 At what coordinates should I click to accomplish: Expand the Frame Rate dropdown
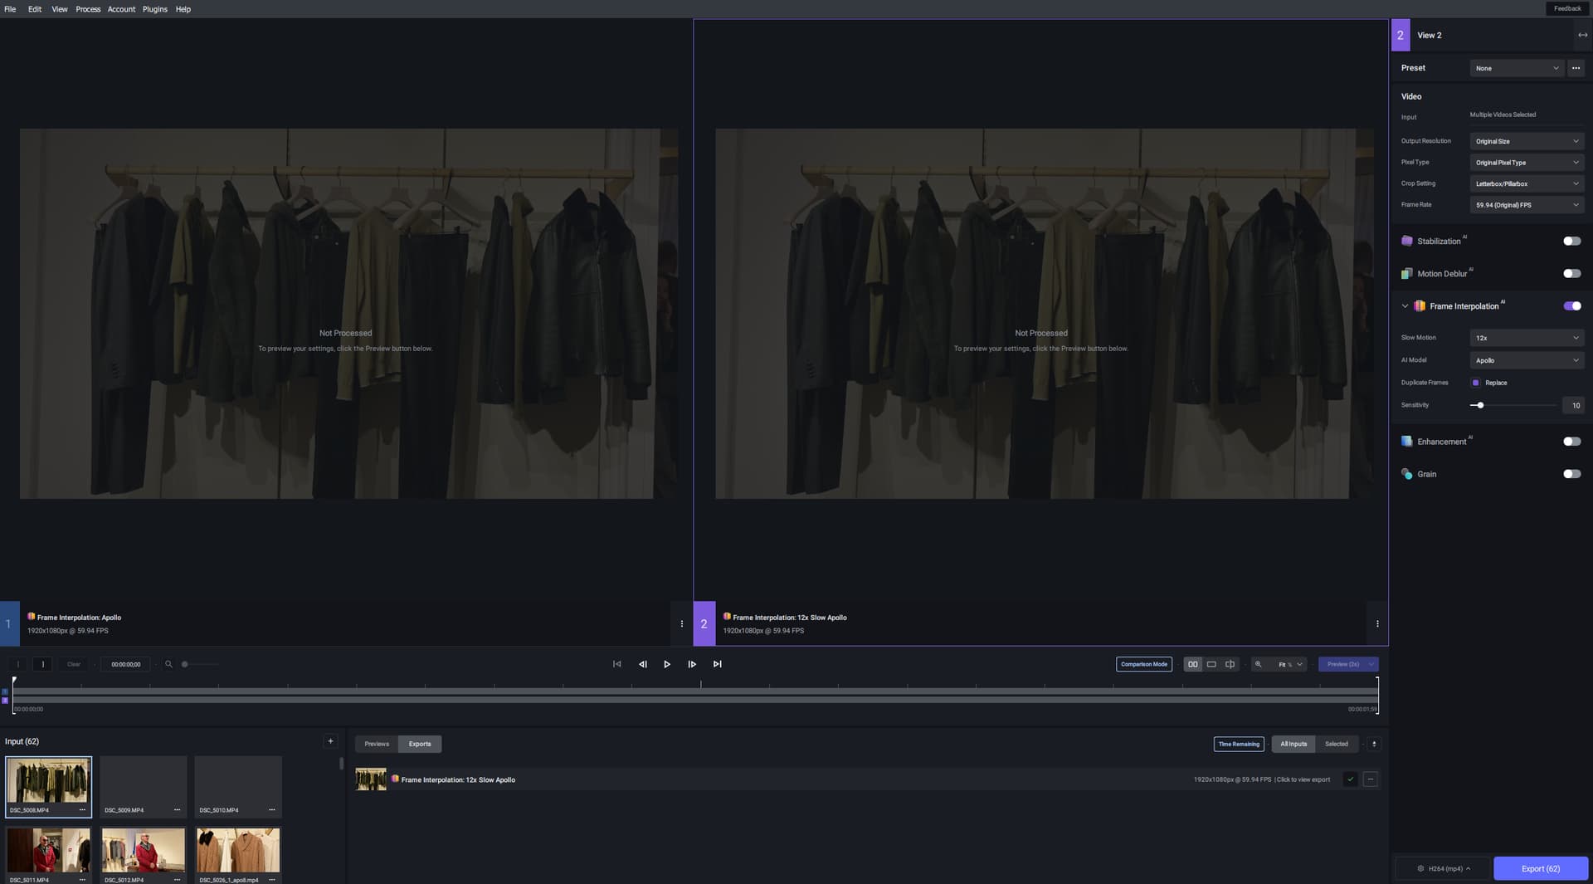[1526, 205]
